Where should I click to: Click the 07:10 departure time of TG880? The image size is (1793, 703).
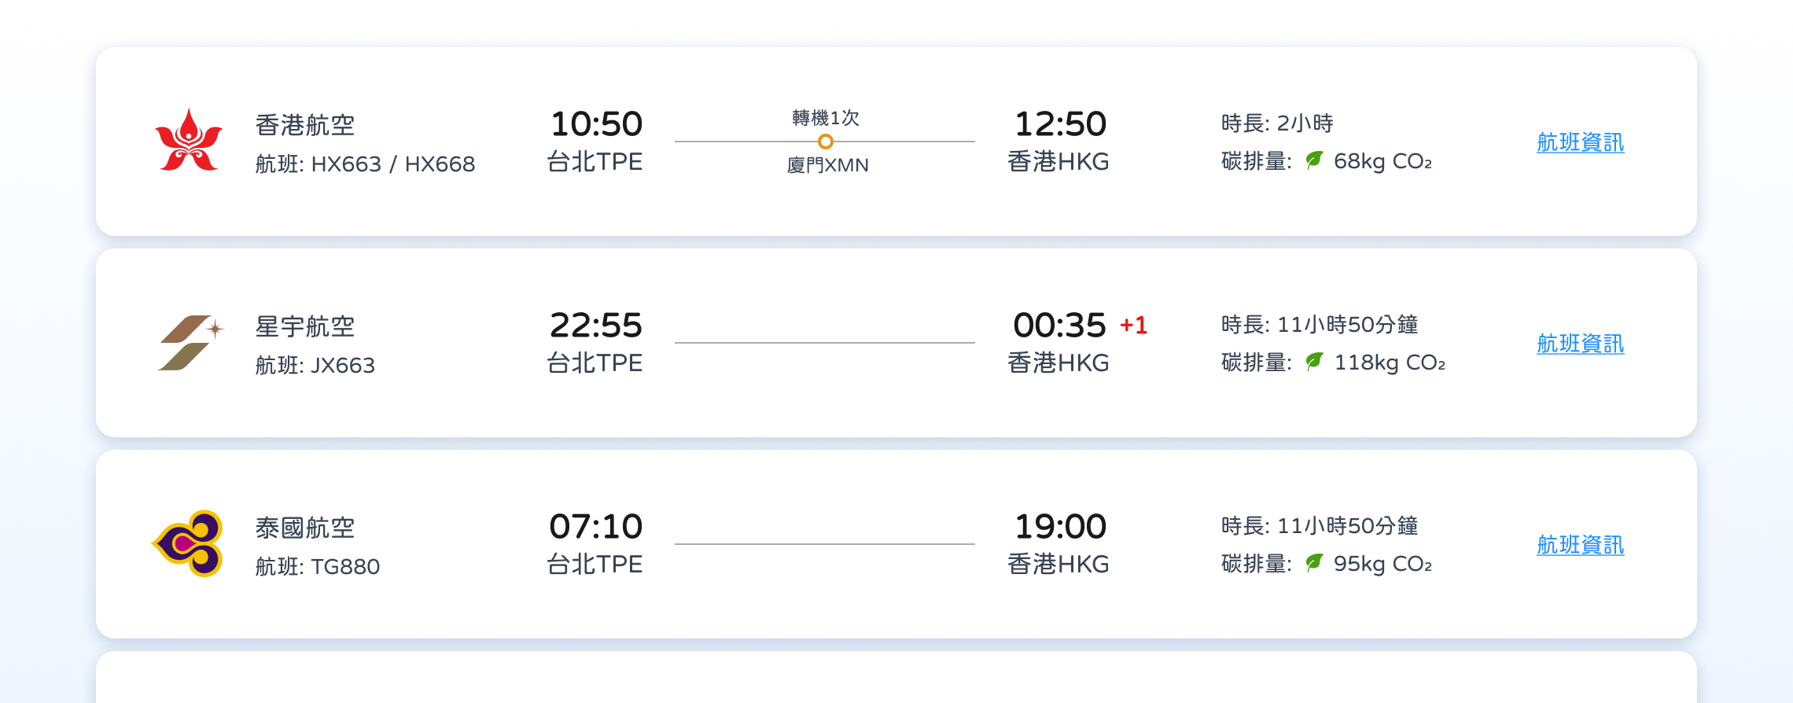coord(596,527)
